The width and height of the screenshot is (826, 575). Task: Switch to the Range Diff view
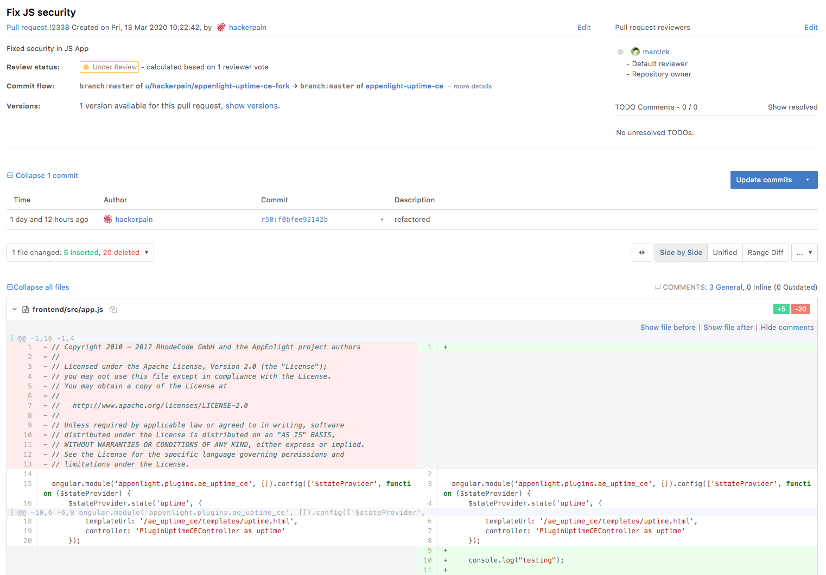tap(765, 253)
